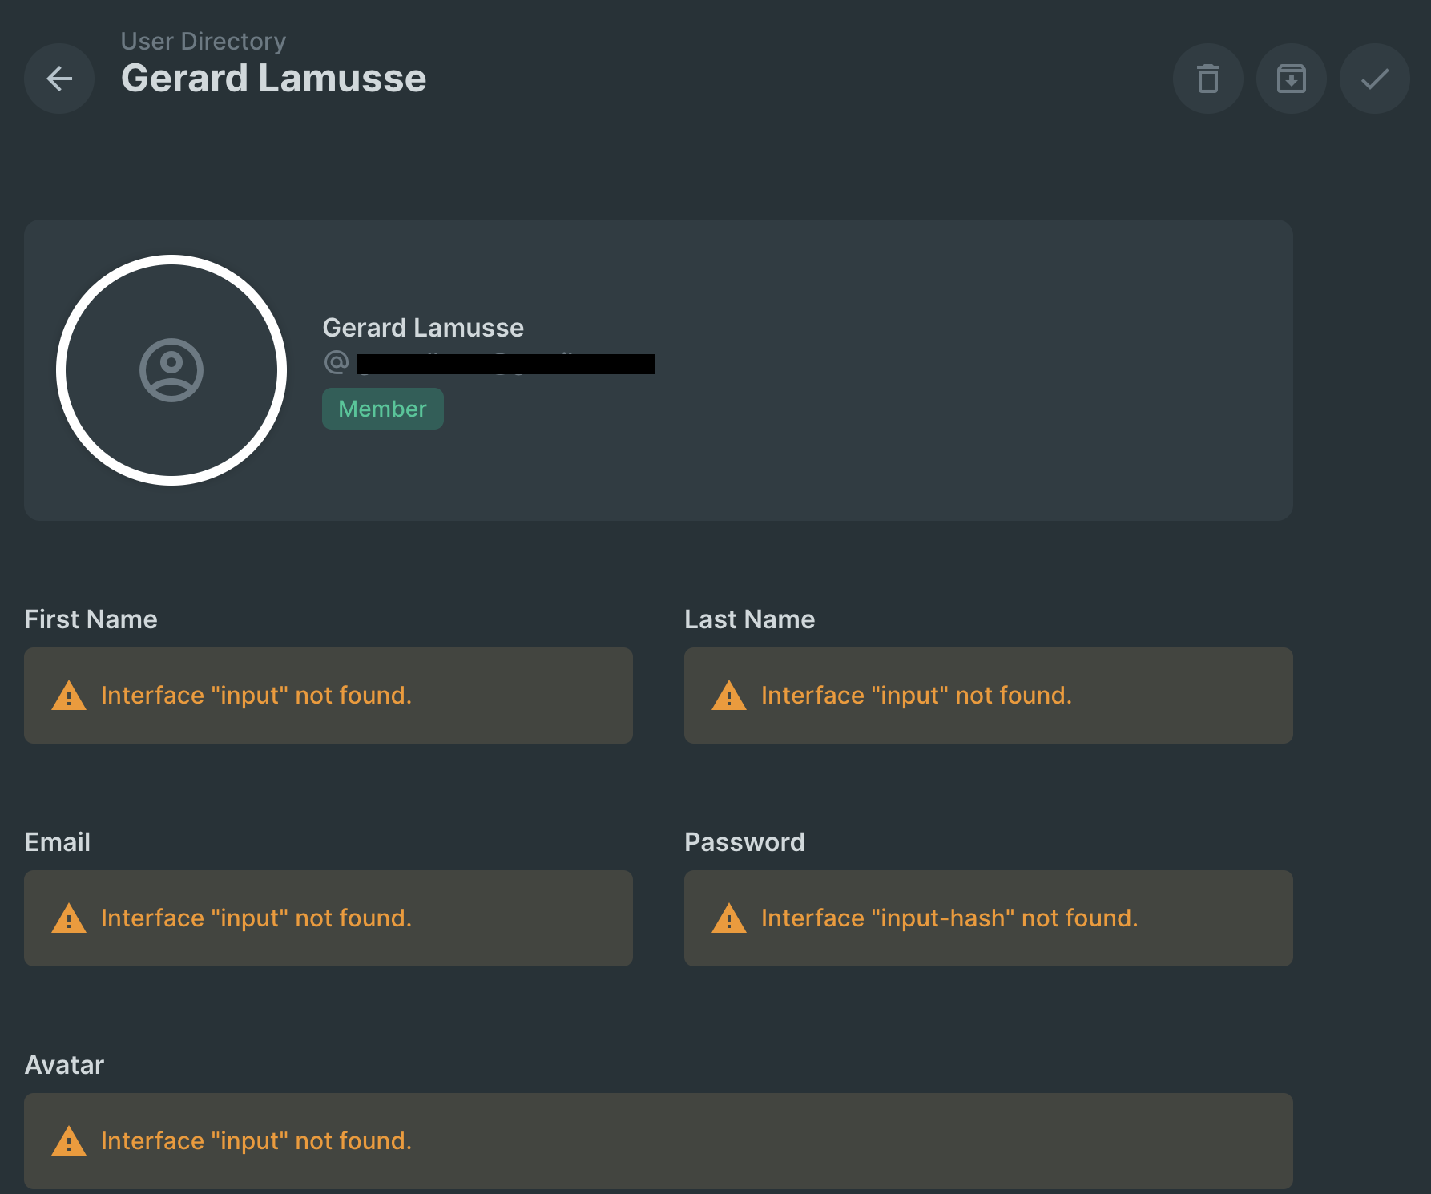Click the 'Password' label
1431x1194 pixels.
tap(745, 842)
